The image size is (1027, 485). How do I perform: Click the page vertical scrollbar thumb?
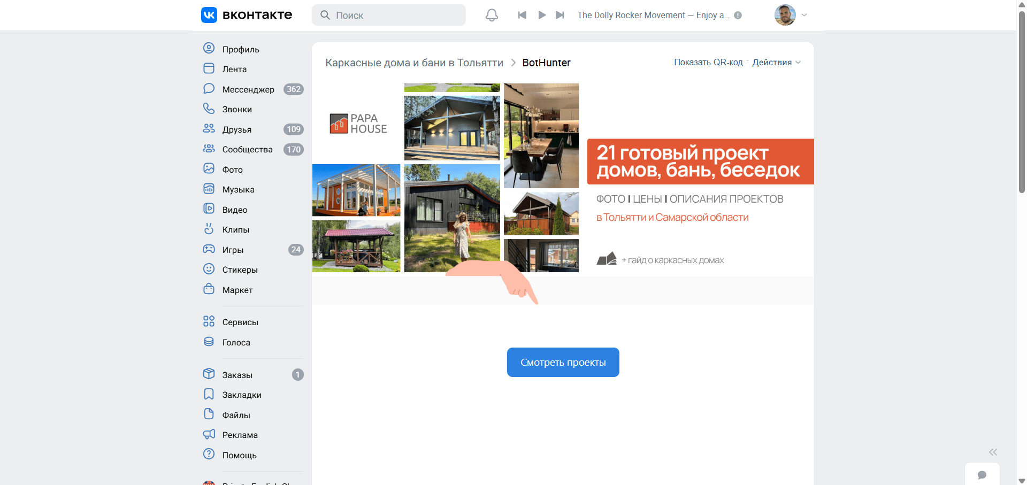coord(1022,102)
